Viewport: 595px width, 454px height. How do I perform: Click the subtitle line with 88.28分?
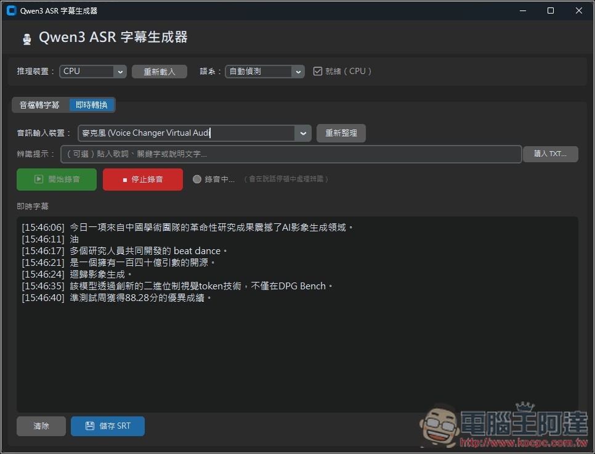tap(116, 298)
